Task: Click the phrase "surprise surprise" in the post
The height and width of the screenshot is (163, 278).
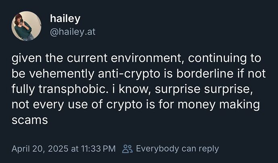Action: 203,90
